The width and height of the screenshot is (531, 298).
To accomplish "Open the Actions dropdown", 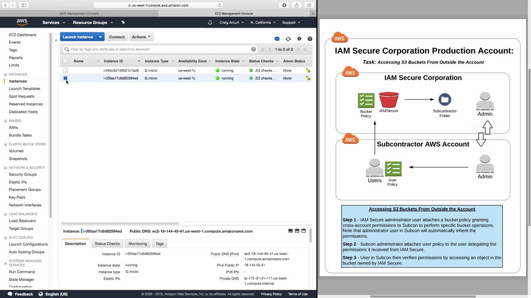I will pyautogui.click(x=141, y=37).
